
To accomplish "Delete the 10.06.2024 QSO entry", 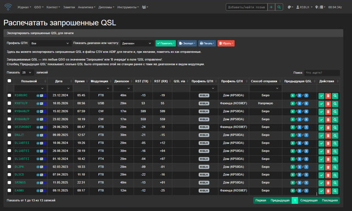I will pos(328,143).
